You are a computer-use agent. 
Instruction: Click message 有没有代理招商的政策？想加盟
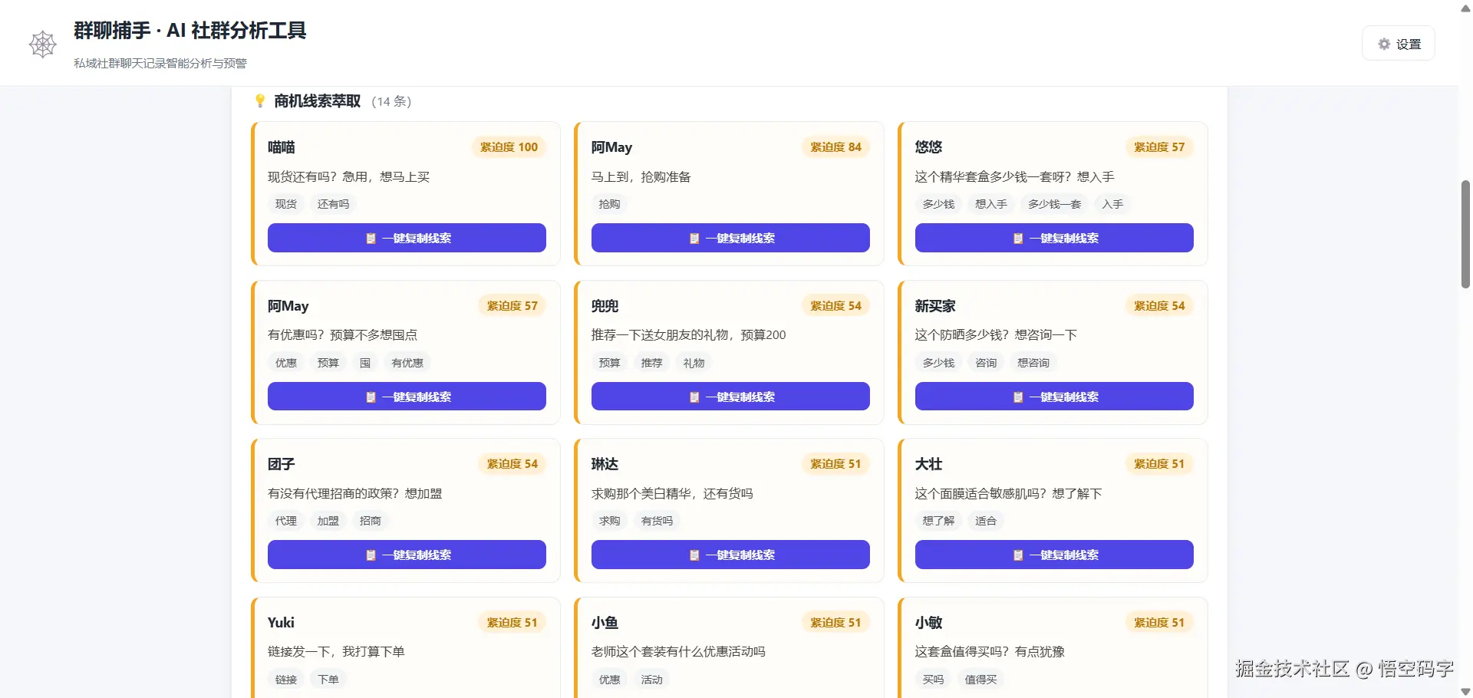pos(354,493)
